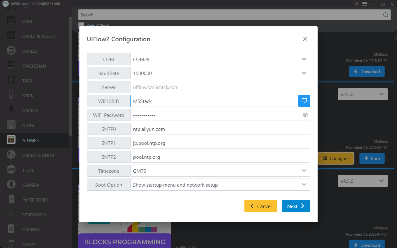Click the search magnifier icon
397x248 pixels.
pos(386,15)
